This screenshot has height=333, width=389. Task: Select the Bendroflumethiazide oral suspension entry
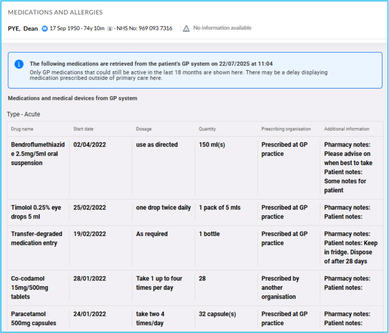[x=36, y=154]
